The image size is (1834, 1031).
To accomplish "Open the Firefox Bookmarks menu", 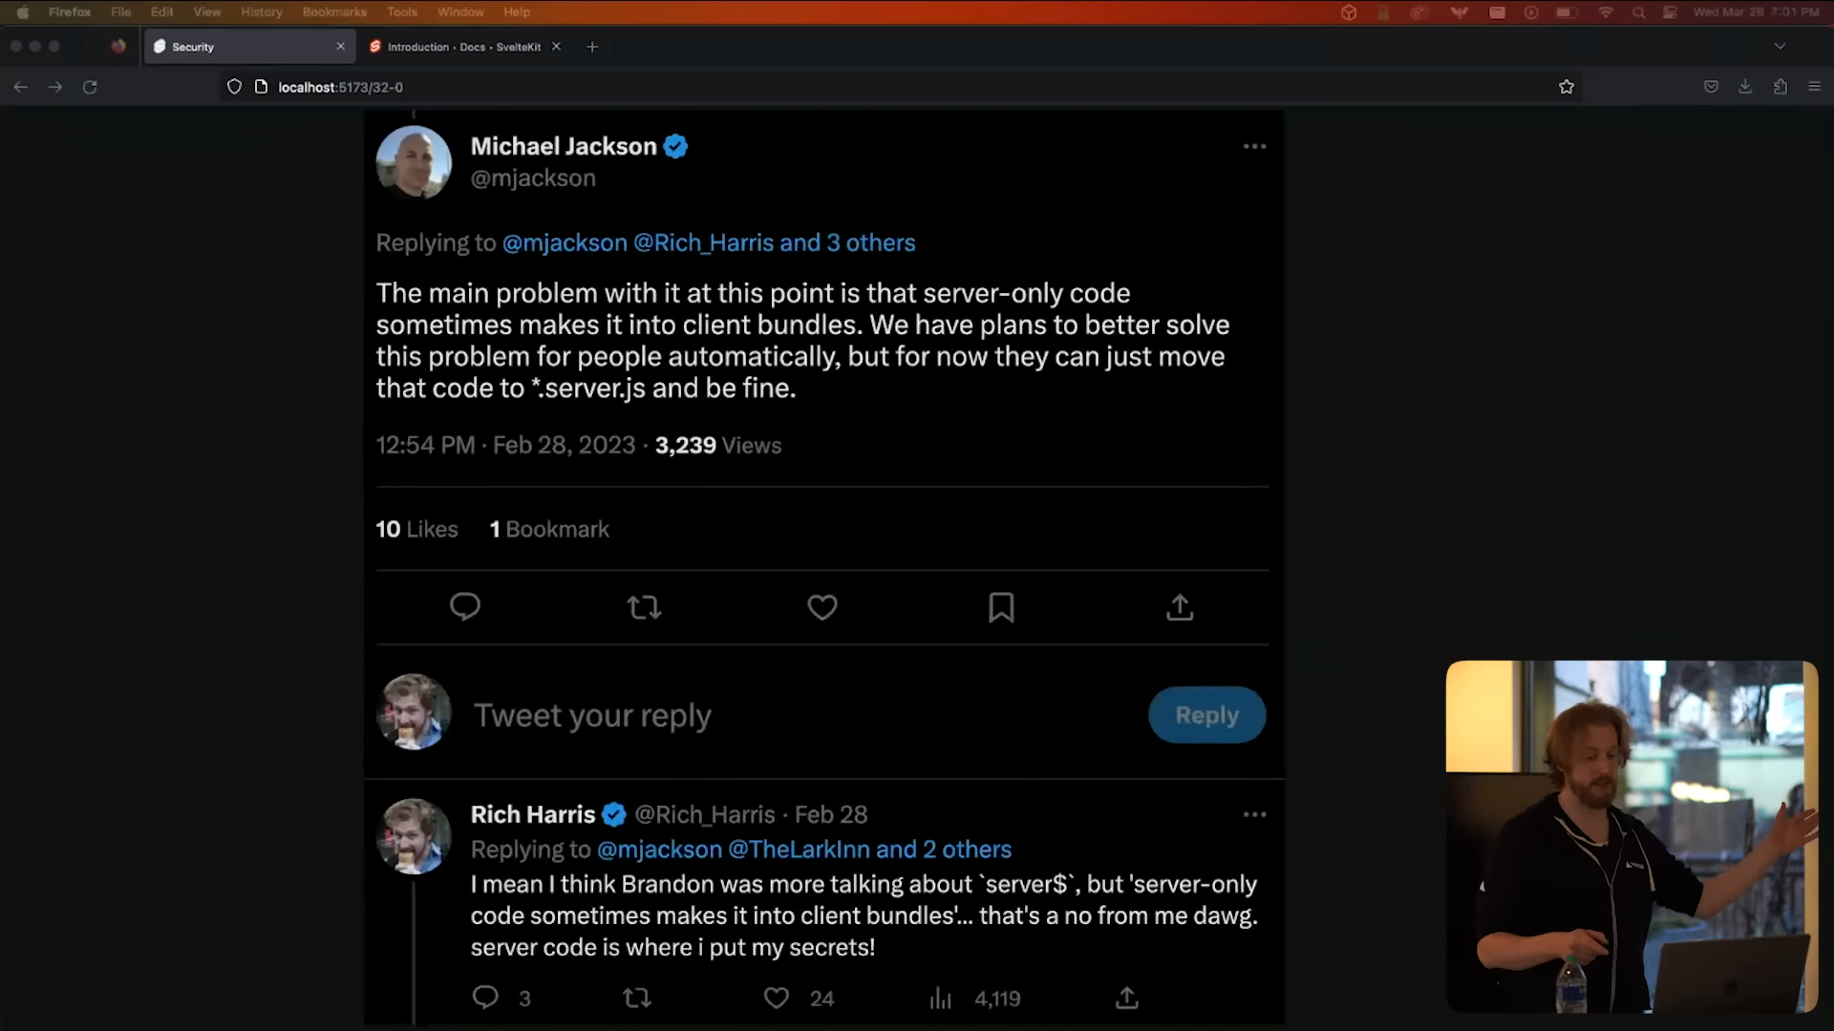I will coord(334,12).
